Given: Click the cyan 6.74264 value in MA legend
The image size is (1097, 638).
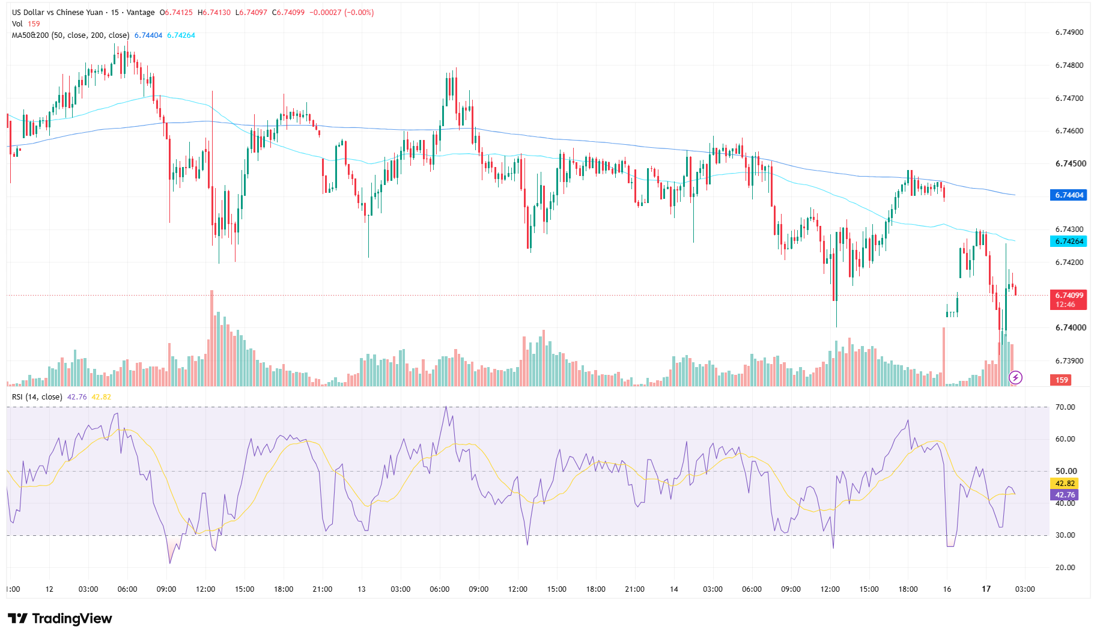Looking at the screenshot, I should 181,35.
